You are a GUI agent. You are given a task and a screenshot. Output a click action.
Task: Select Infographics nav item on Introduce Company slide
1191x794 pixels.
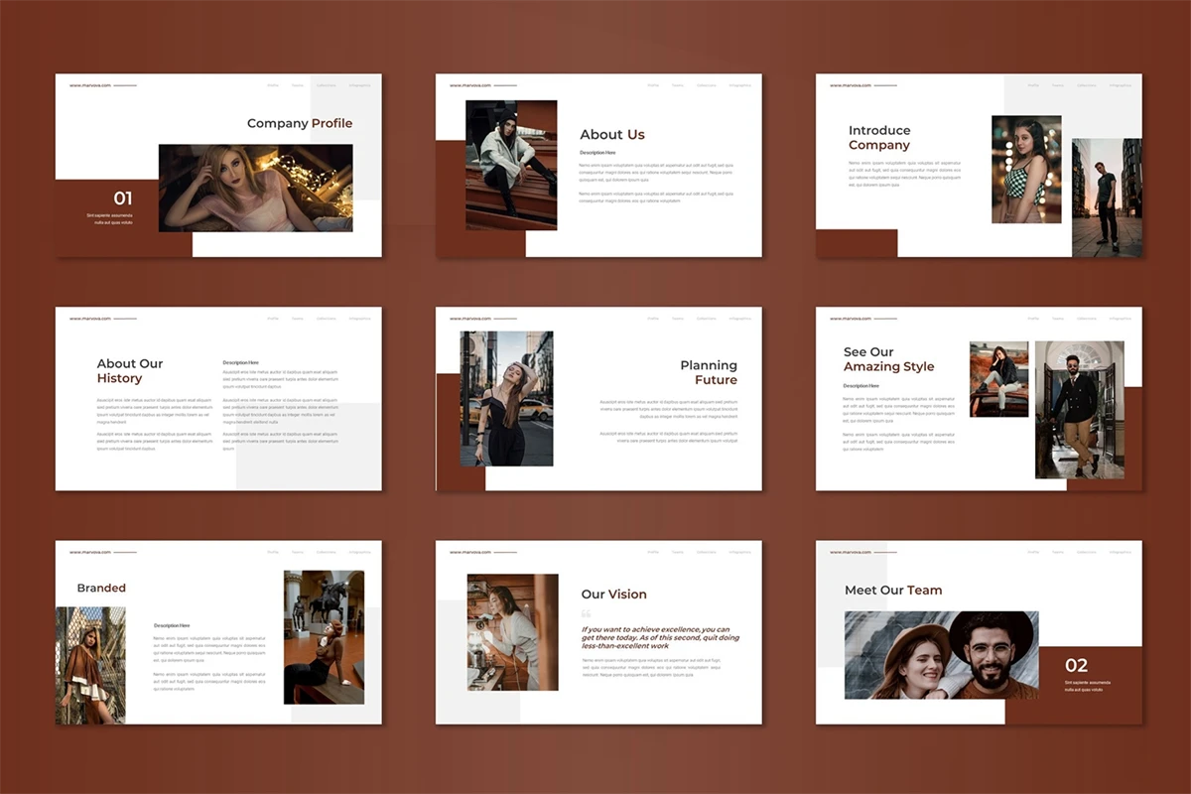click(1120, 85)
